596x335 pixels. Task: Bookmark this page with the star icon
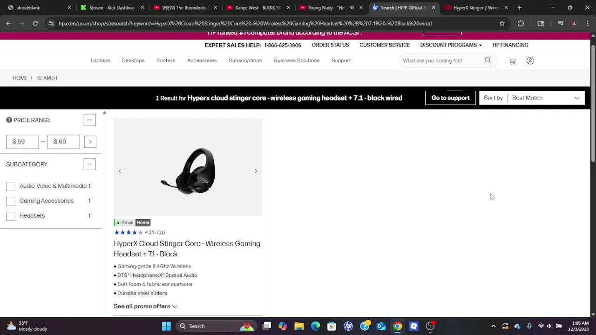click(502, 23)
